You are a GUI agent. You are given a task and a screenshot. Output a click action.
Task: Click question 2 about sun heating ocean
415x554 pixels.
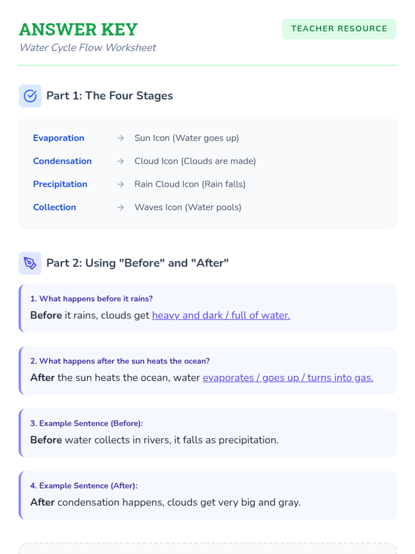click(120, 361)
